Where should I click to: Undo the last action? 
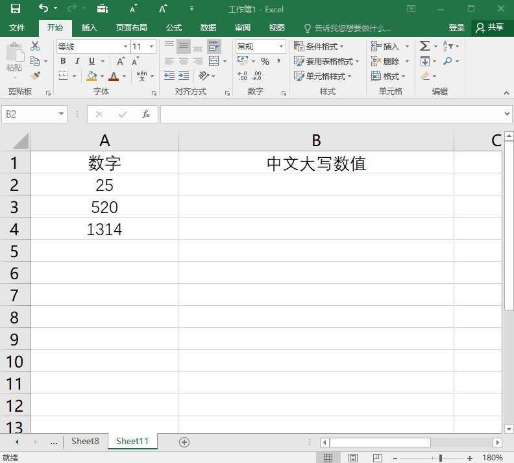[x=43, y=8]
